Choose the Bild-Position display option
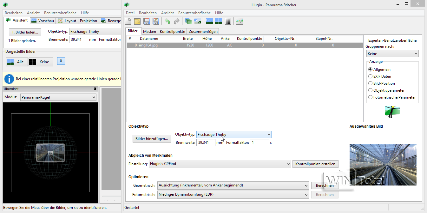 click(x=371, y=83)
